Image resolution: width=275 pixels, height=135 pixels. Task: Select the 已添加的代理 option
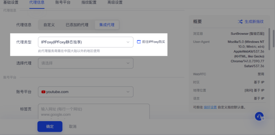click(77, 25)
